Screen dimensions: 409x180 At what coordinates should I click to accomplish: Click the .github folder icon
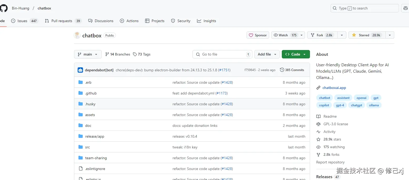coord(81,93)
